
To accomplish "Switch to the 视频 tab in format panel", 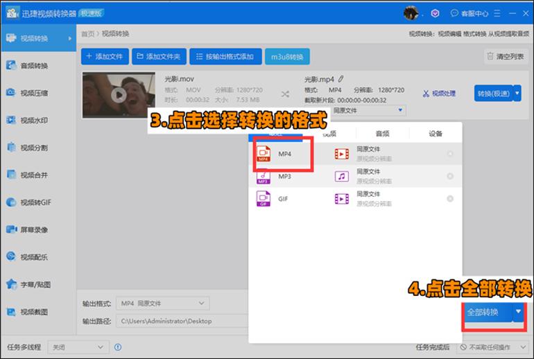I will (329, 134).
